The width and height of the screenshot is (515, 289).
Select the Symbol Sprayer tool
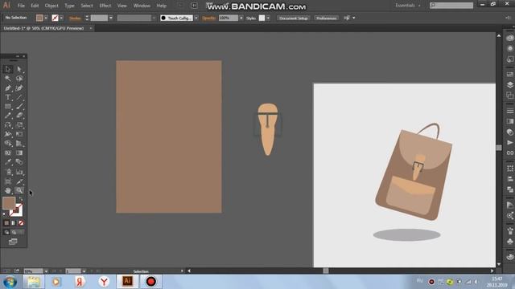pos(8,172)
